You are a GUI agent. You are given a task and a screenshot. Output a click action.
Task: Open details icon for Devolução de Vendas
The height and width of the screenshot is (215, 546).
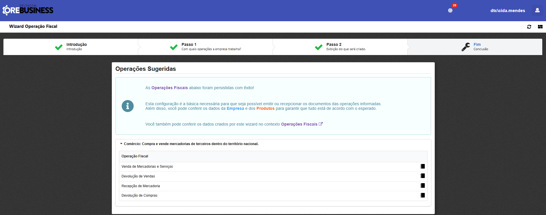click(x=422, y=176)
